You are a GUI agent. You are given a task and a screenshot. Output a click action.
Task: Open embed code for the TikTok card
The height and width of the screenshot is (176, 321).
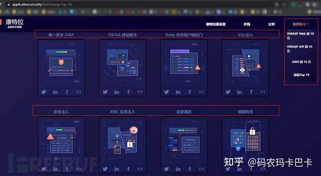140,92
